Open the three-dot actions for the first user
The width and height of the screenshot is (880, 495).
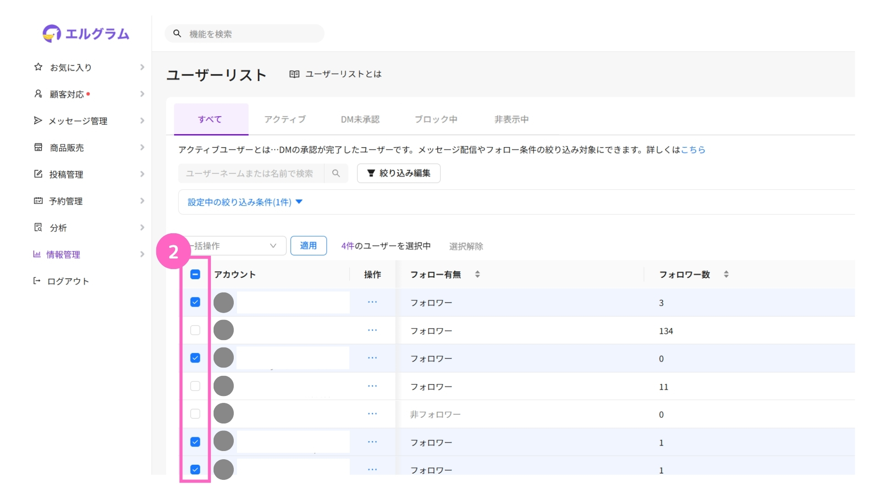click(372, 302)
